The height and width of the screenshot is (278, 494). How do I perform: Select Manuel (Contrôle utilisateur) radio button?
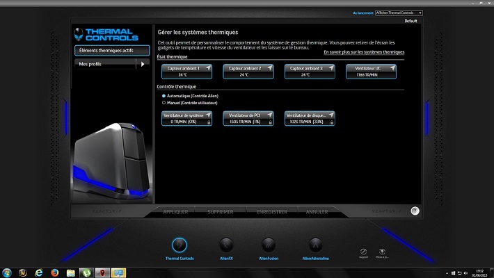click(164, 103)
